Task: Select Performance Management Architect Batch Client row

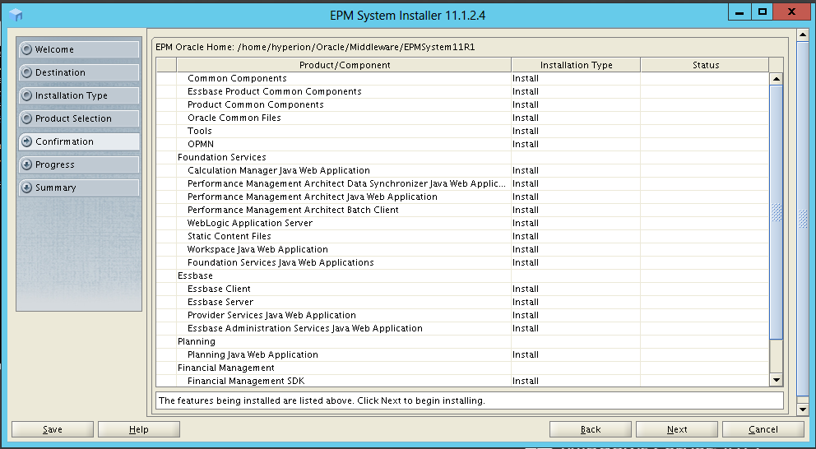Action: [x=462, y=211]
